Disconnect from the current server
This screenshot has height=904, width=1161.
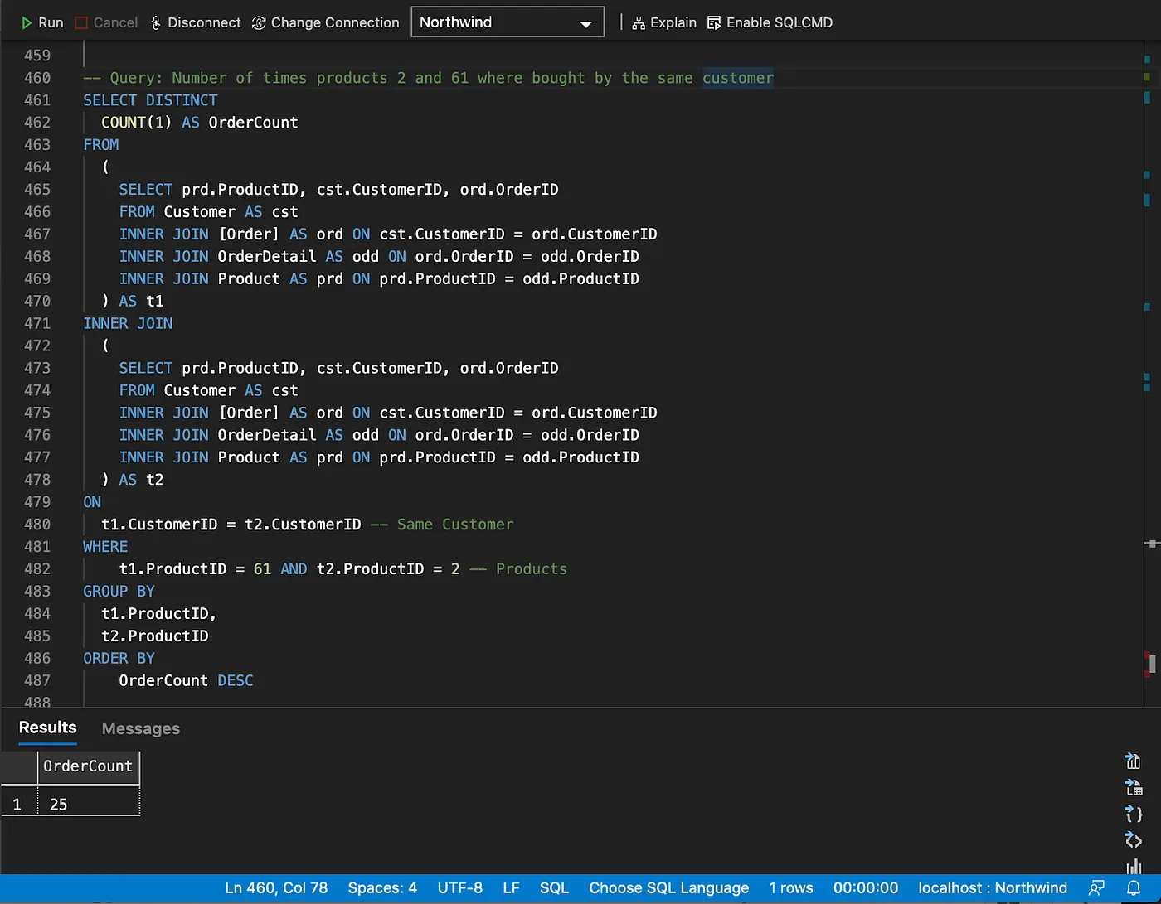(196, 22)
